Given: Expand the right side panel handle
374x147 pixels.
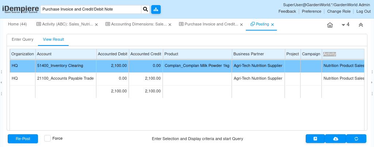Looking at the screenshot, I should click(x=372, y=83).
